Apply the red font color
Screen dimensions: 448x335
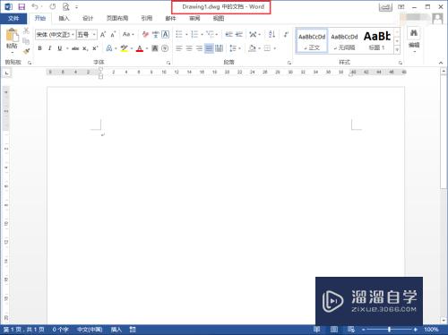tap(140, 48)
